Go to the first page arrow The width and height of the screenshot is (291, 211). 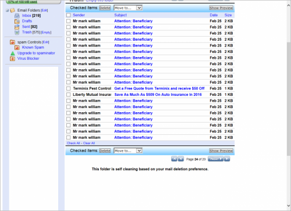174,159
